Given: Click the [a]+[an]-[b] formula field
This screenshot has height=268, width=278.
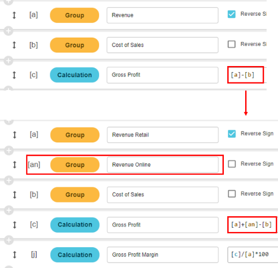Looking at the screenshot, I should point(252,224).
